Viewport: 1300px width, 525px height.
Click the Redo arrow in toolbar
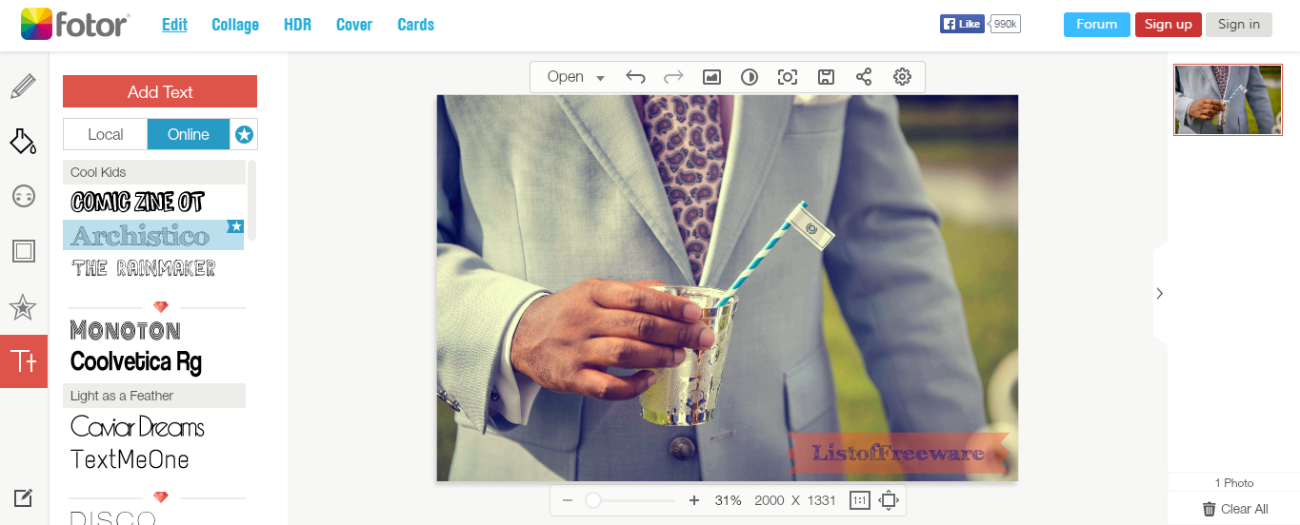coord(673,77)
